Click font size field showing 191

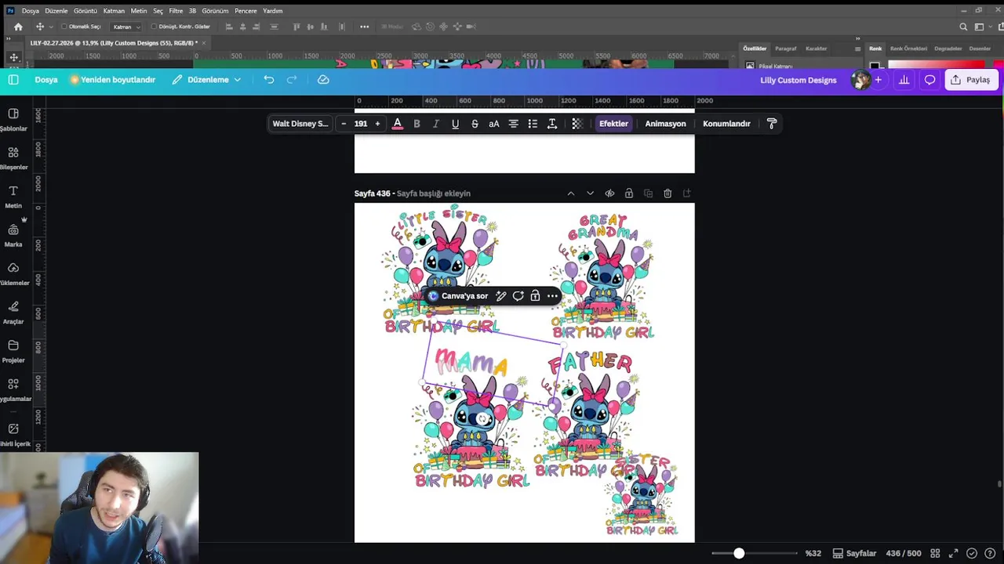[x=361, y=124]
